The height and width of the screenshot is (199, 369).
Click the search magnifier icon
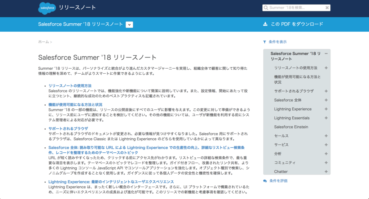point(266,8)
